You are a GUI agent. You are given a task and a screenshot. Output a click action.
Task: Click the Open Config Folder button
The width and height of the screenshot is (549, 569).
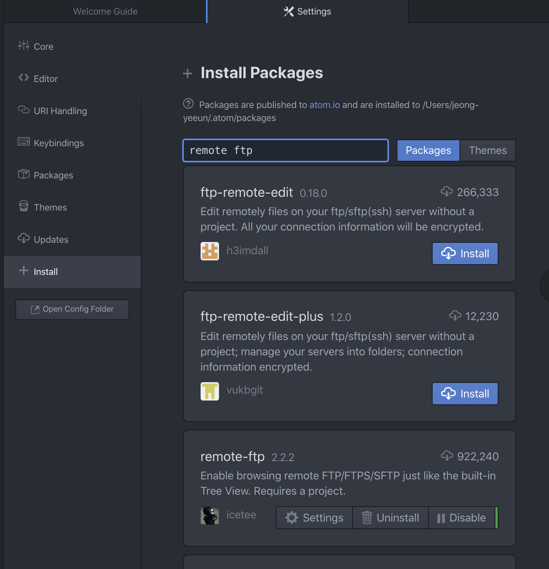point(72,309)
